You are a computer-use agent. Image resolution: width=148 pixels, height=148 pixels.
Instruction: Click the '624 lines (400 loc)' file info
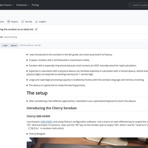tap(30, 45)
